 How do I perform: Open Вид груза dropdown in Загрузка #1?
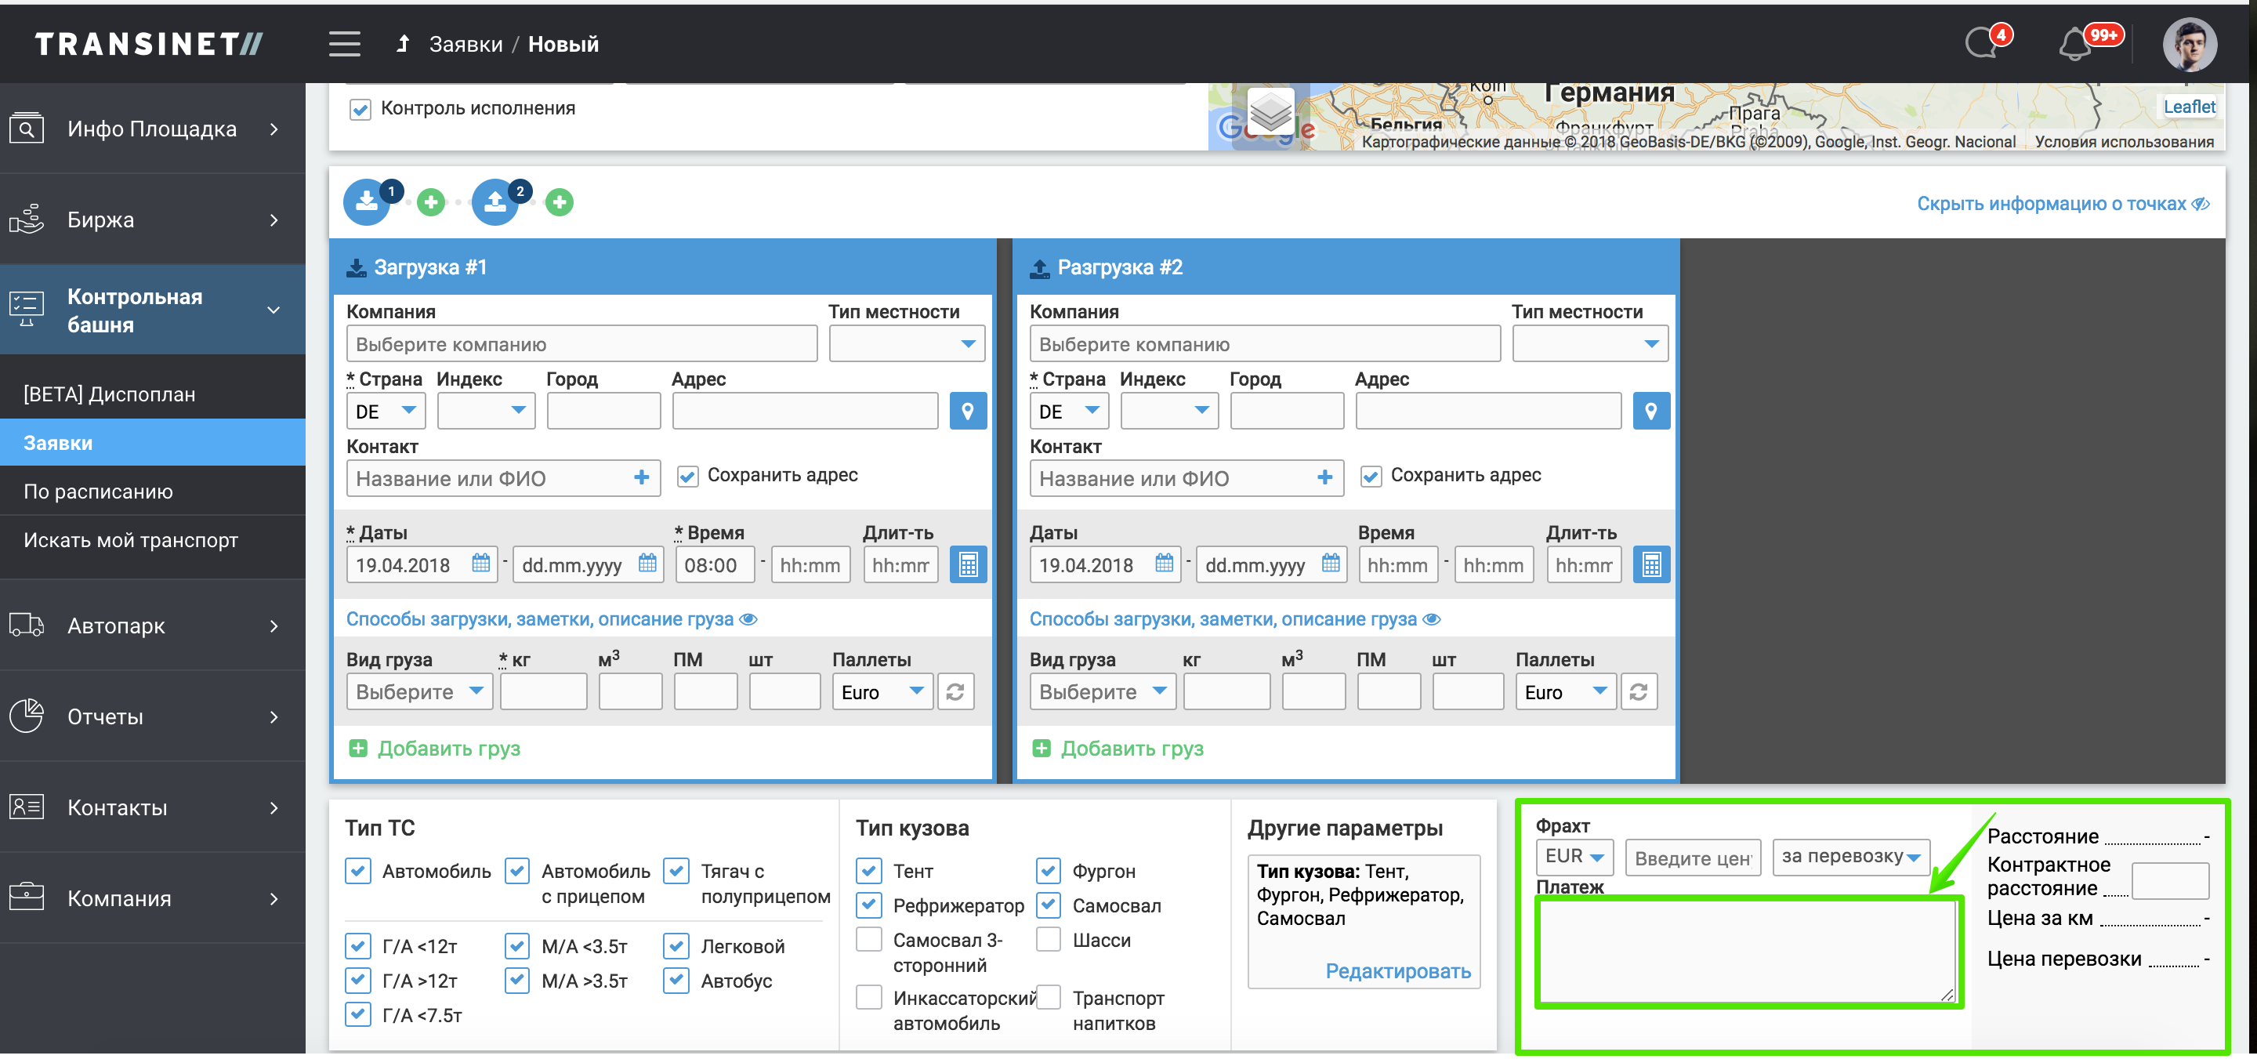(x=418, y=693)
